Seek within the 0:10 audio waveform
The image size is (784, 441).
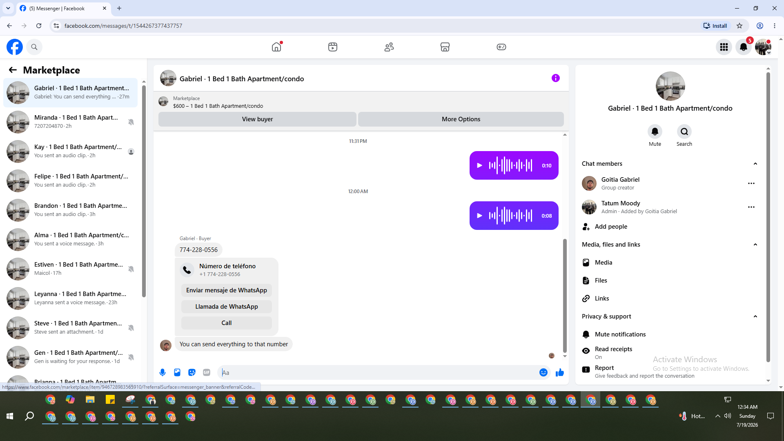(x=511, y=165)
